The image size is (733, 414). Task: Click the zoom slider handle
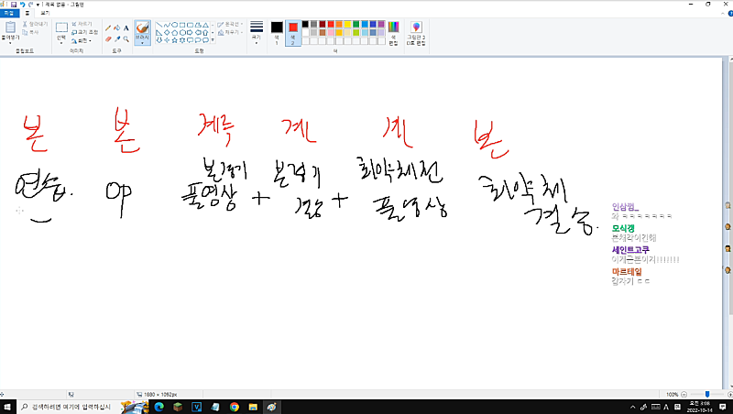pyautogui.click(x=707, y=395)
